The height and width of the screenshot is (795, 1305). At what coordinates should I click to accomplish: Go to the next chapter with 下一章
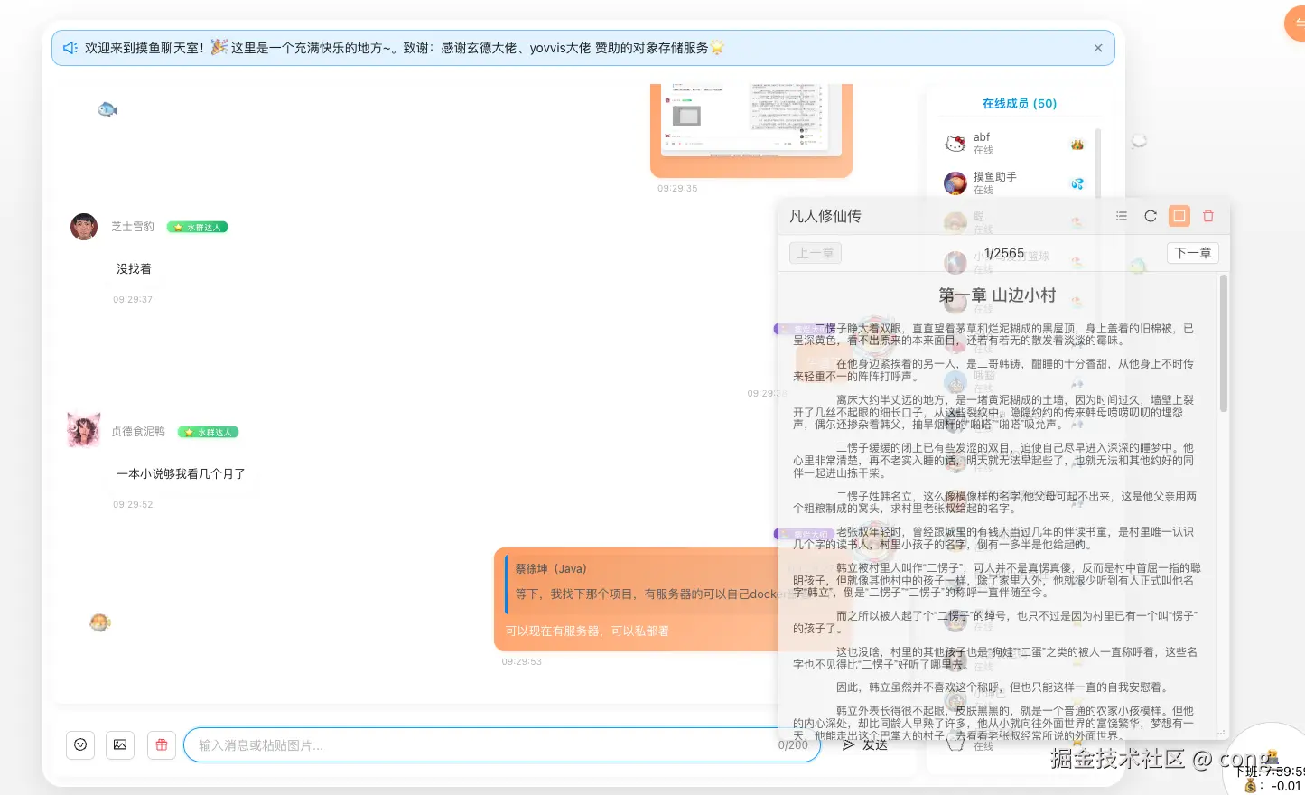(1192, 253)
